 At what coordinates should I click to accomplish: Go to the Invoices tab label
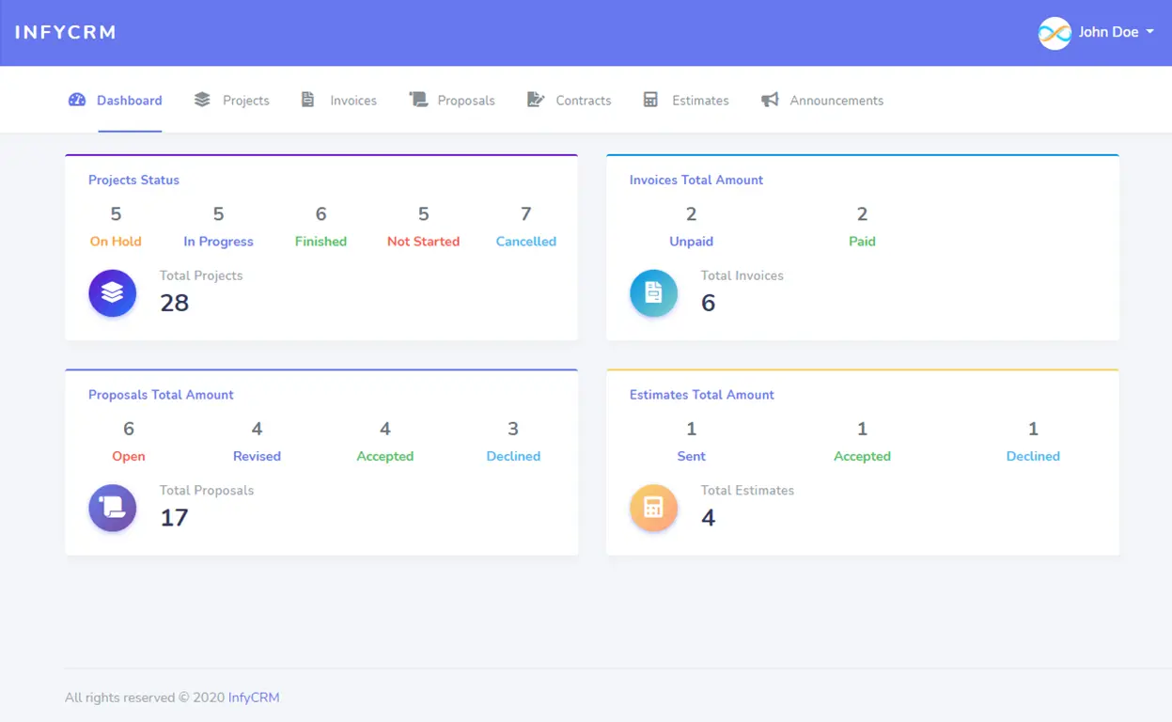[x=353, y=101]
